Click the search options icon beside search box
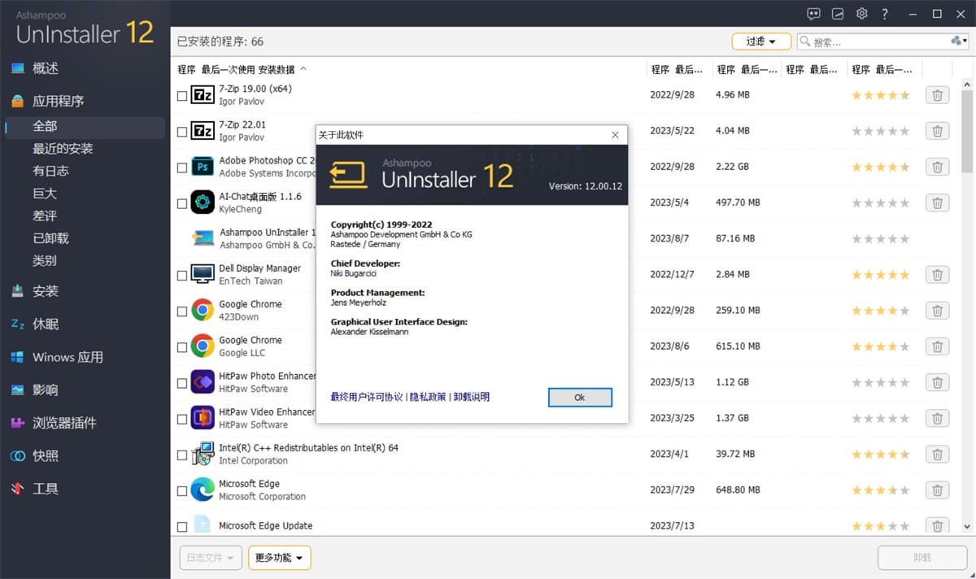The image size is (976, 579). 957,41
